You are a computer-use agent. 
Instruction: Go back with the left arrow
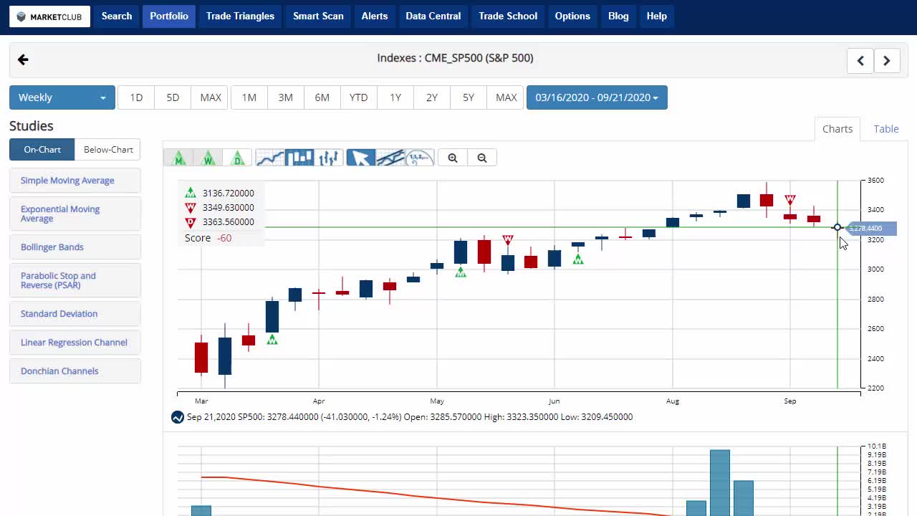click(x=23, y=60)
